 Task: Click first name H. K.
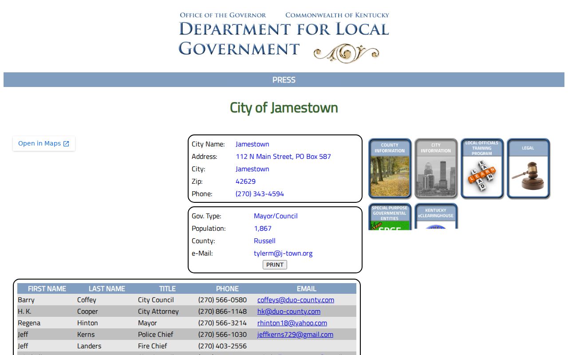click(24, 312)
